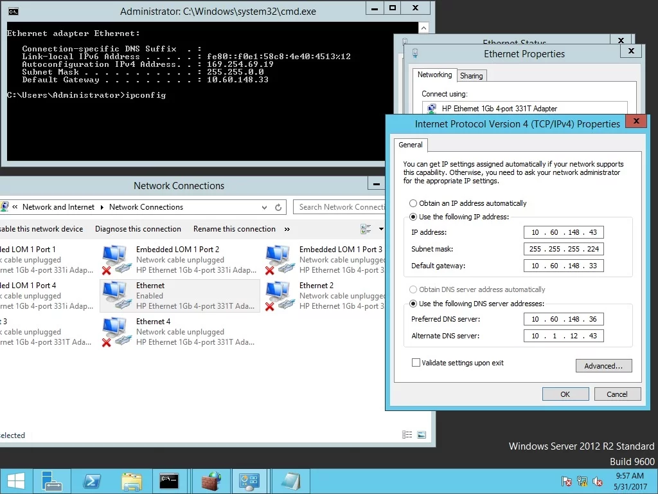Image resolution: width=658 pixels, height=494 pixels.
Task: Switch to Details view in Network Connections
Action: tap(407, 435)
